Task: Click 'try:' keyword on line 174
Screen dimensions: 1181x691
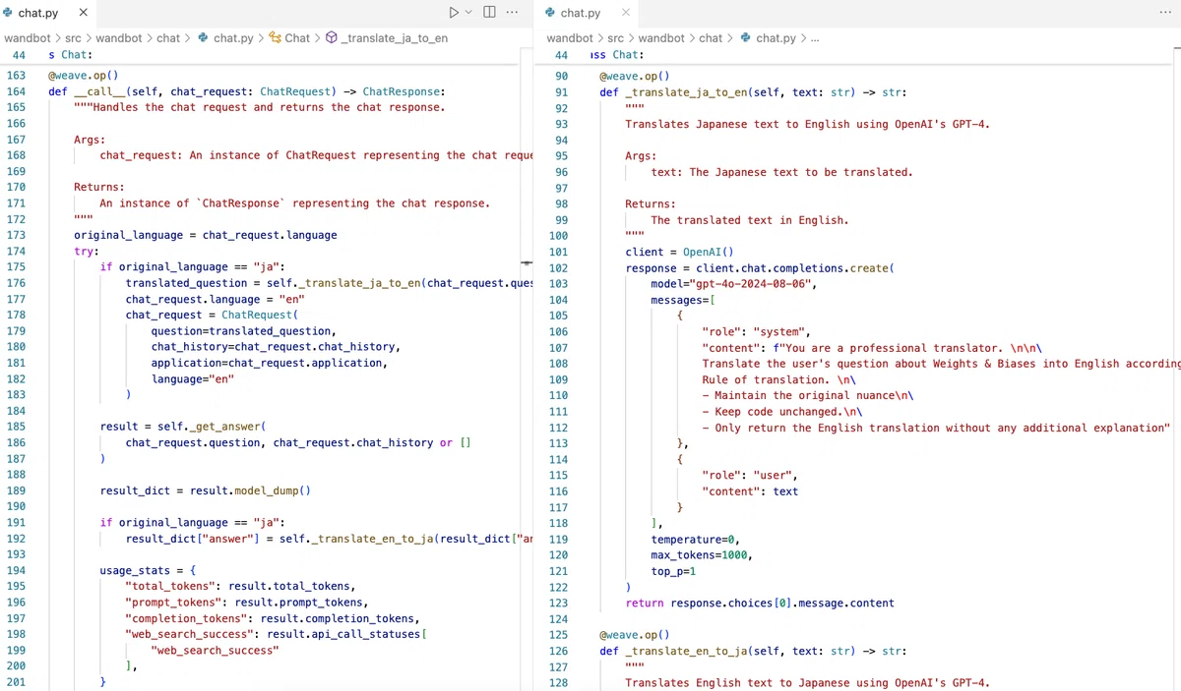Action: click(87, 252)
